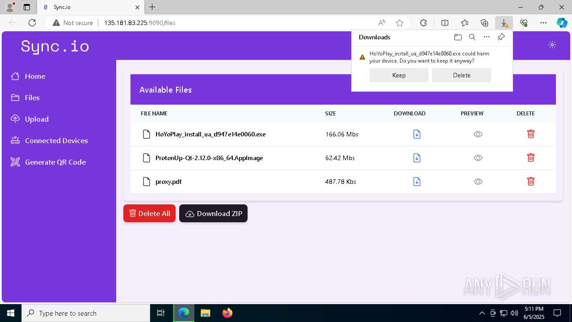
Task: Click the FILE NAME column header
Action: click(x=154, y=114)
